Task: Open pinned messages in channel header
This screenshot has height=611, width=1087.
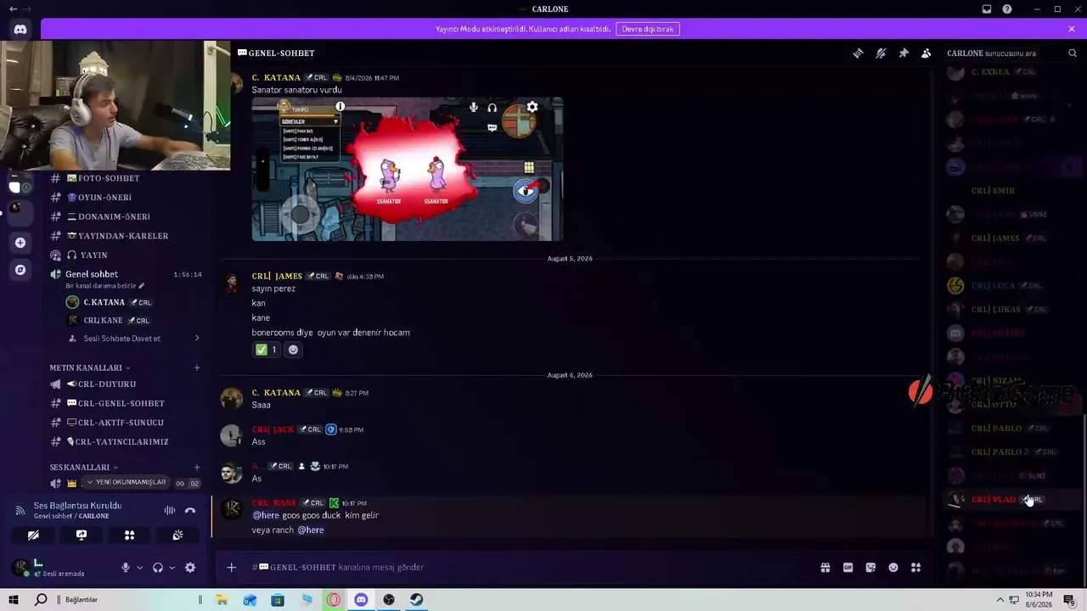Action: [904, 53]
